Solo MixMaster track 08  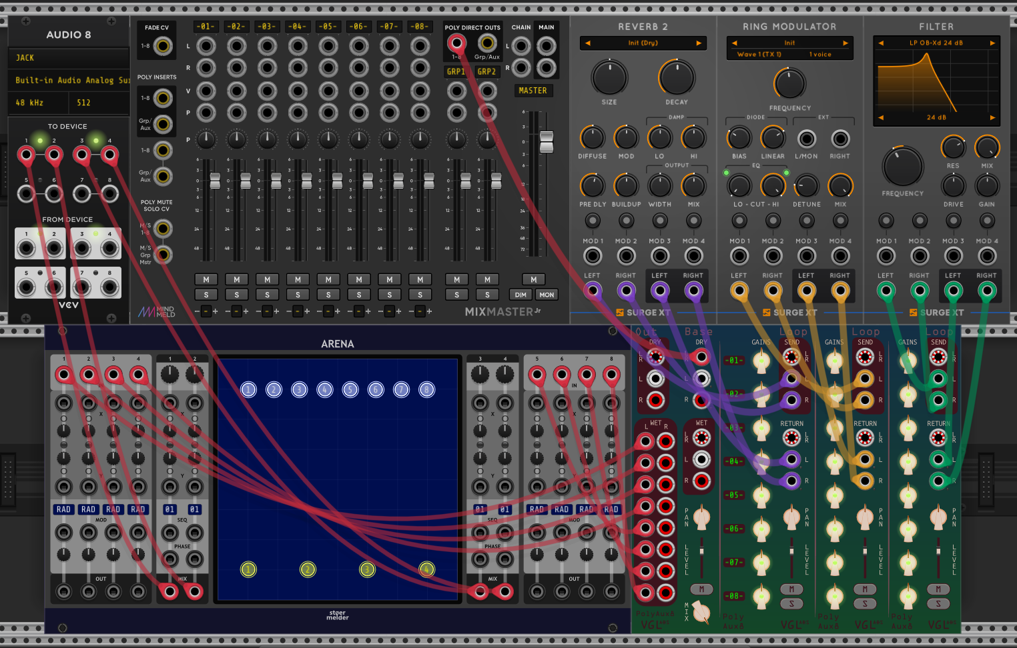(420, 295)
